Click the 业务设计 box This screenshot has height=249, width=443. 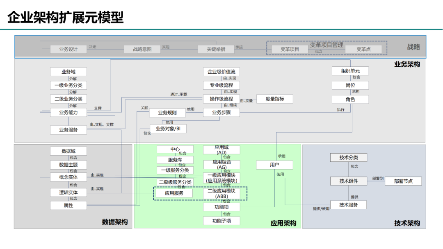click(x=69, y=49)
